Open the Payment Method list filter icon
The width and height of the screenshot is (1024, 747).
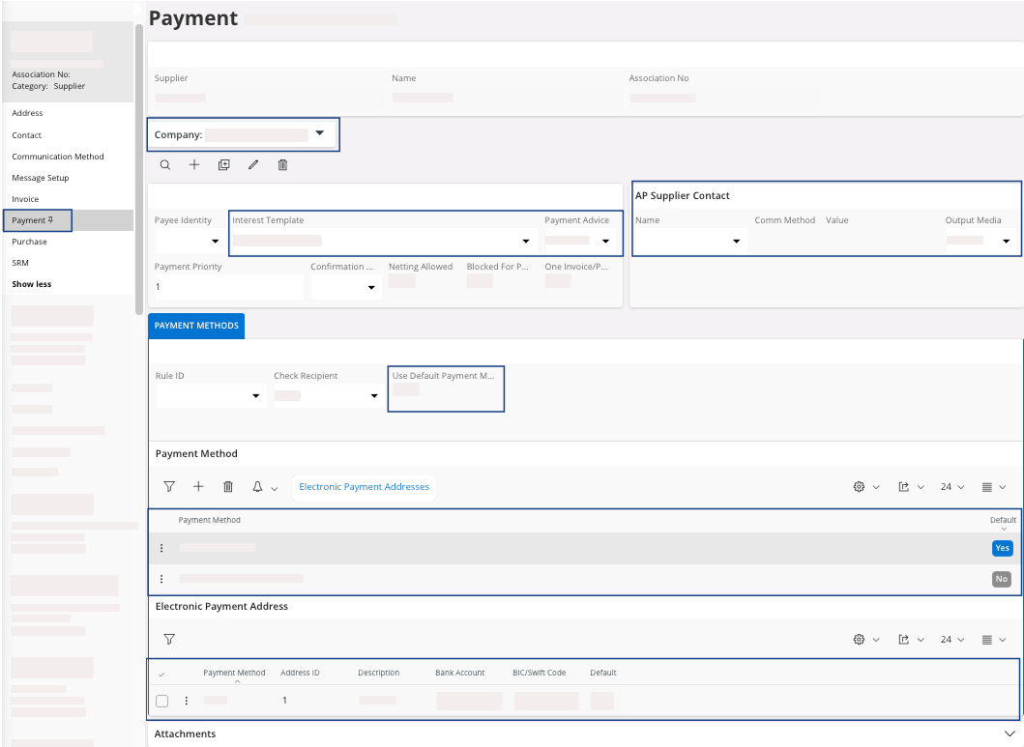coord(169,487)
